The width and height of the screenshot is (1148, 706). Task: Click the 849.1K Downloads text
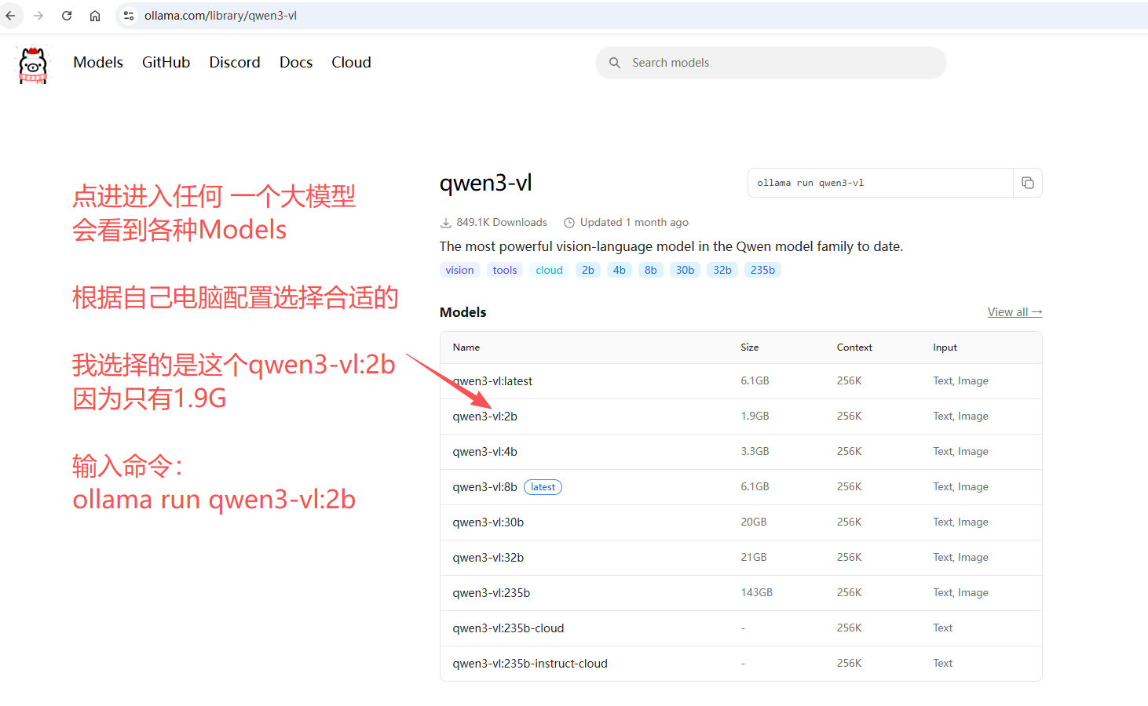click(x=502, y=223)
